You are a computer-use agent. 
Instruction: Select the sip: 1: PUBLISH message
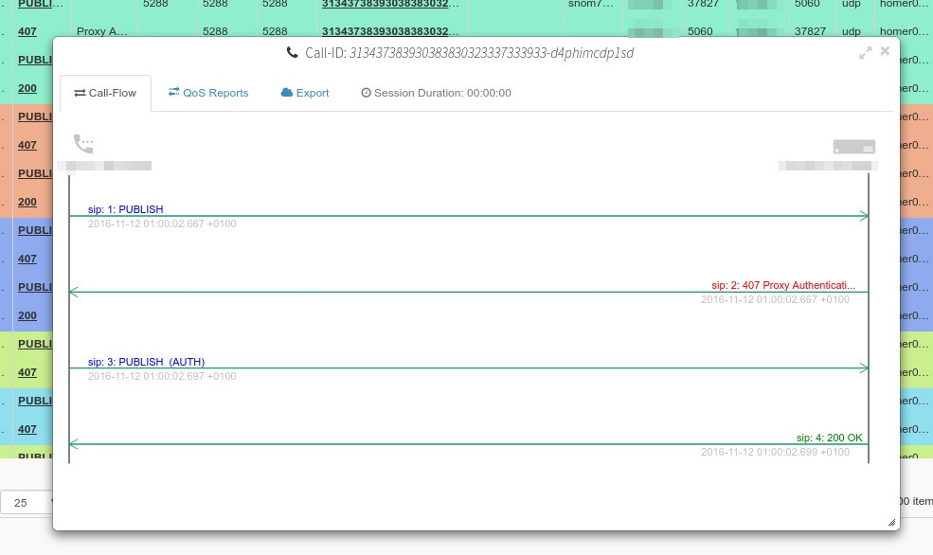(x=126, y=209)
